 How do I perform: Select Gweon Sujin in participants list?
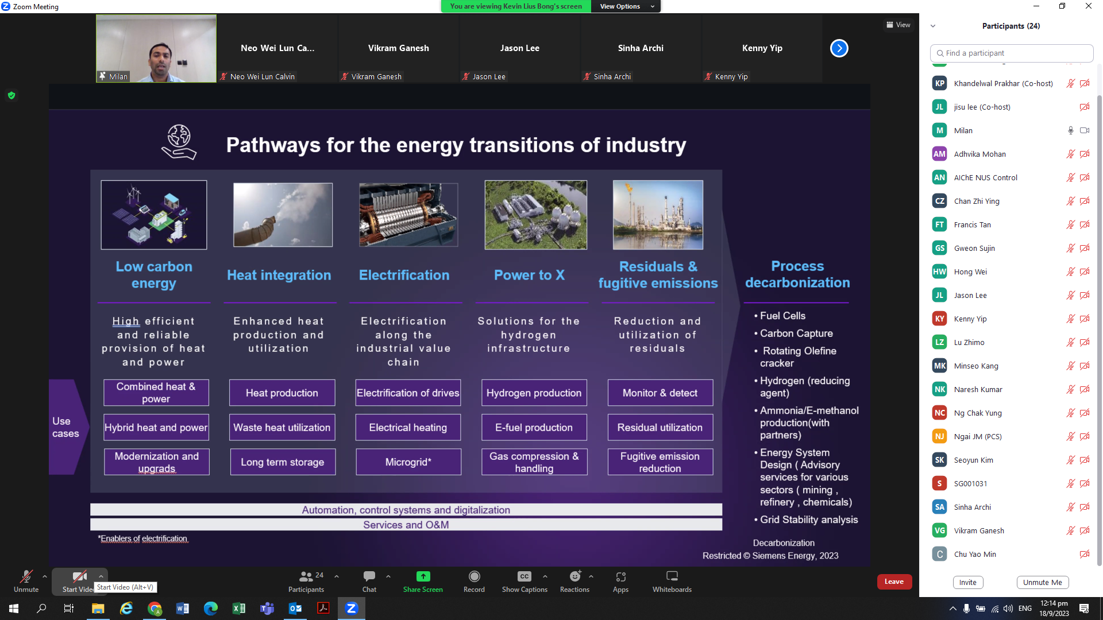1011,248
